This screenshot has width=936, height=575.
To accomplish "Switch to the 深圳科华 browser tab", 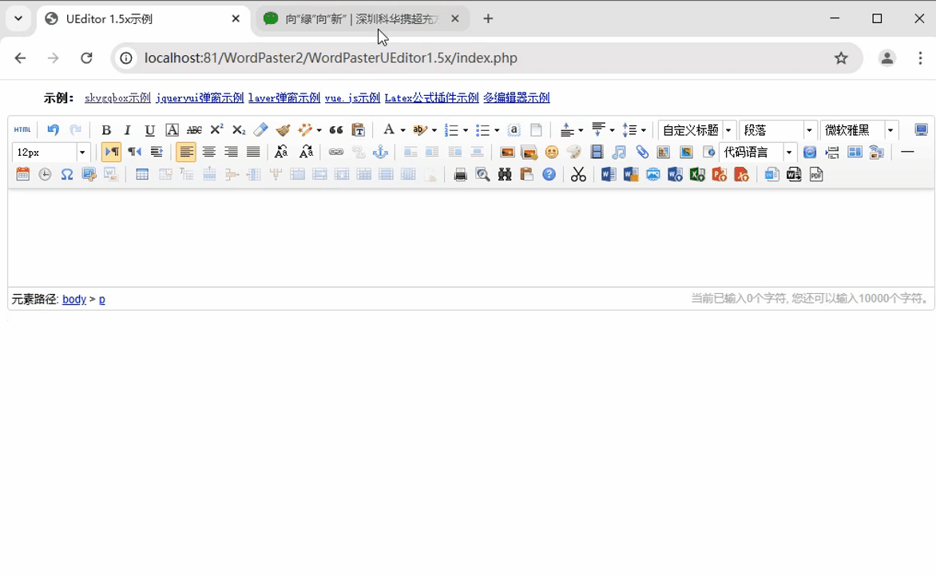I will click(361, 19).
